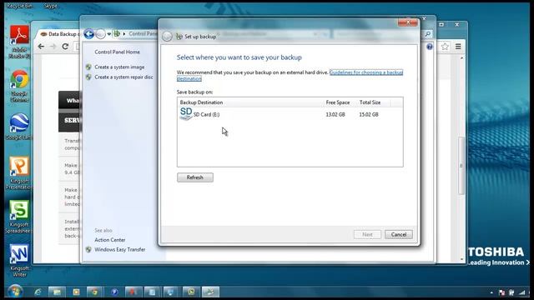Open Control Panel Home link
Viewport: 534px width, 300px height.
point(117,52)
